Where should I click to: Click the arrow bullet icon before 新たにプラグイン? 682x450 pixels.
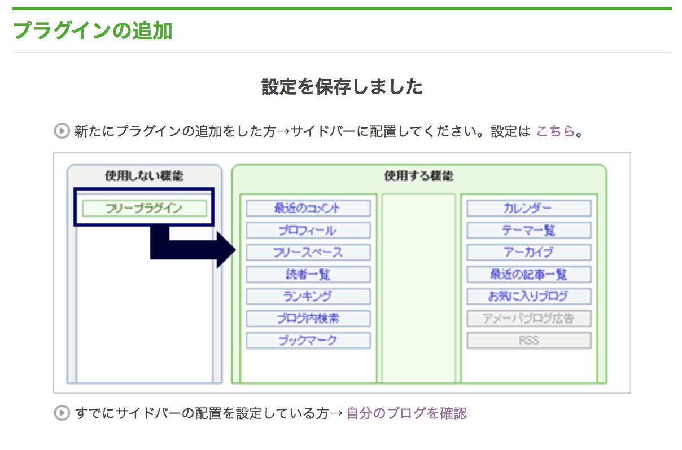click(61, 131)
